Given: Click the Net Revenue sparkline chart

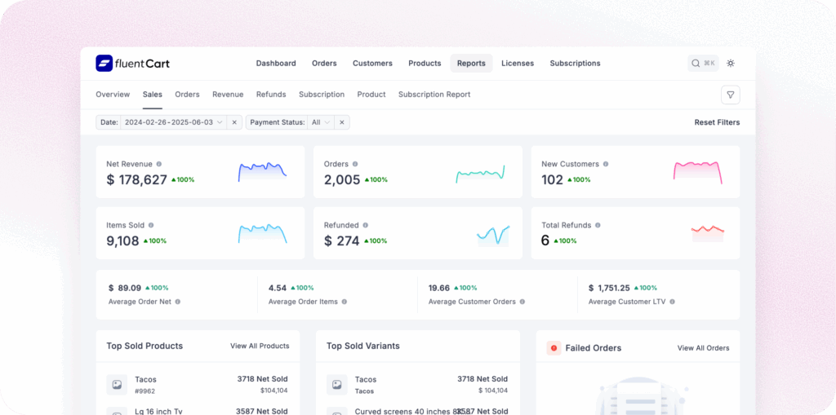Looking at the screenshot, I should (262, 171).
